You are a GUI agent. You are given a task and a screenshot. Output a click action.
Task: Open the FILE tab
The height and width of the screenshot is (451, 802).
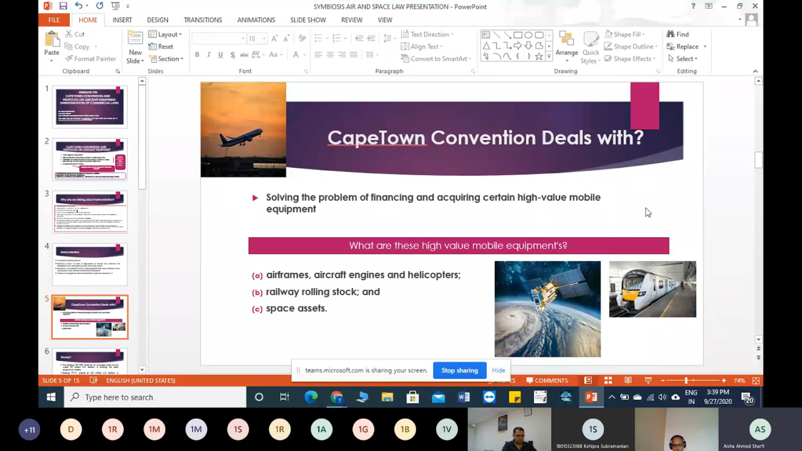click(x=54, y=20)
